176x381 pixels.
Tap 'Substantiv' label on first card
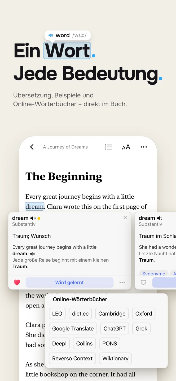coord(24,224)
